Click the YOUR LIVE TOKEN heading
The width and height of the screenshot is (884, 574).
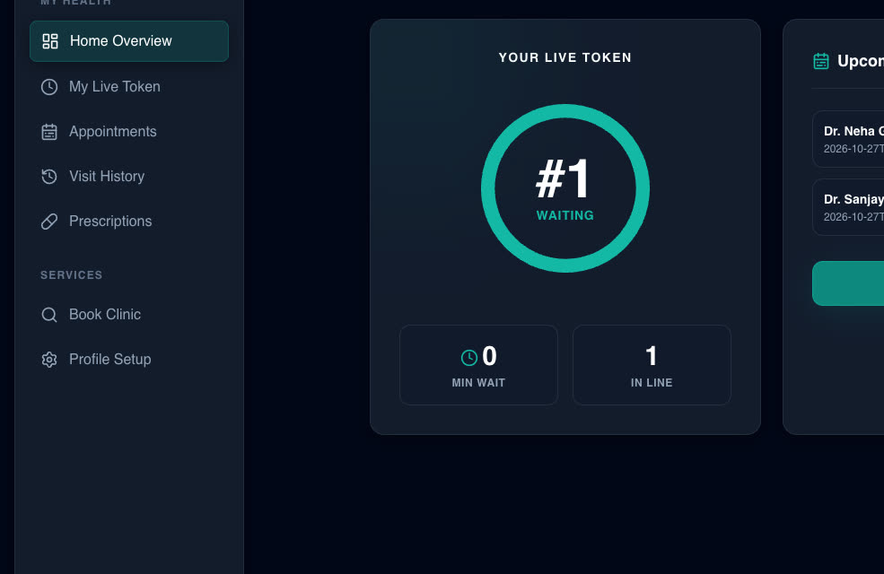565,57
